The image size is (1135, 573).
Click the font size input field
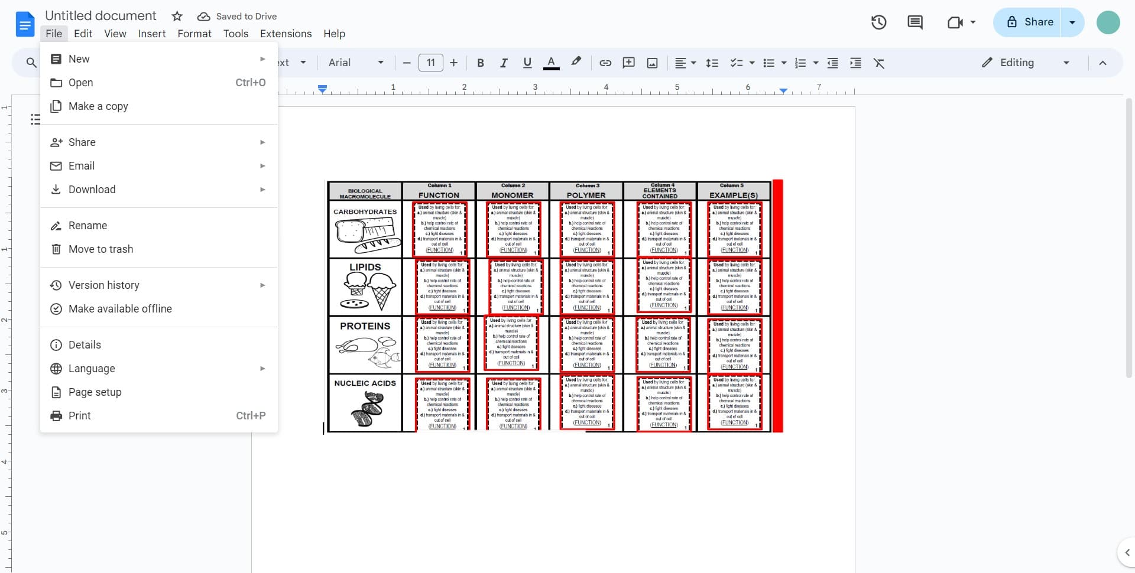[430, 63]
